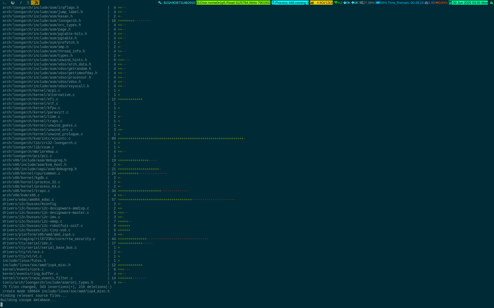Click date 30 Jun 2025 03:05 Mon

tap(470, 3)
